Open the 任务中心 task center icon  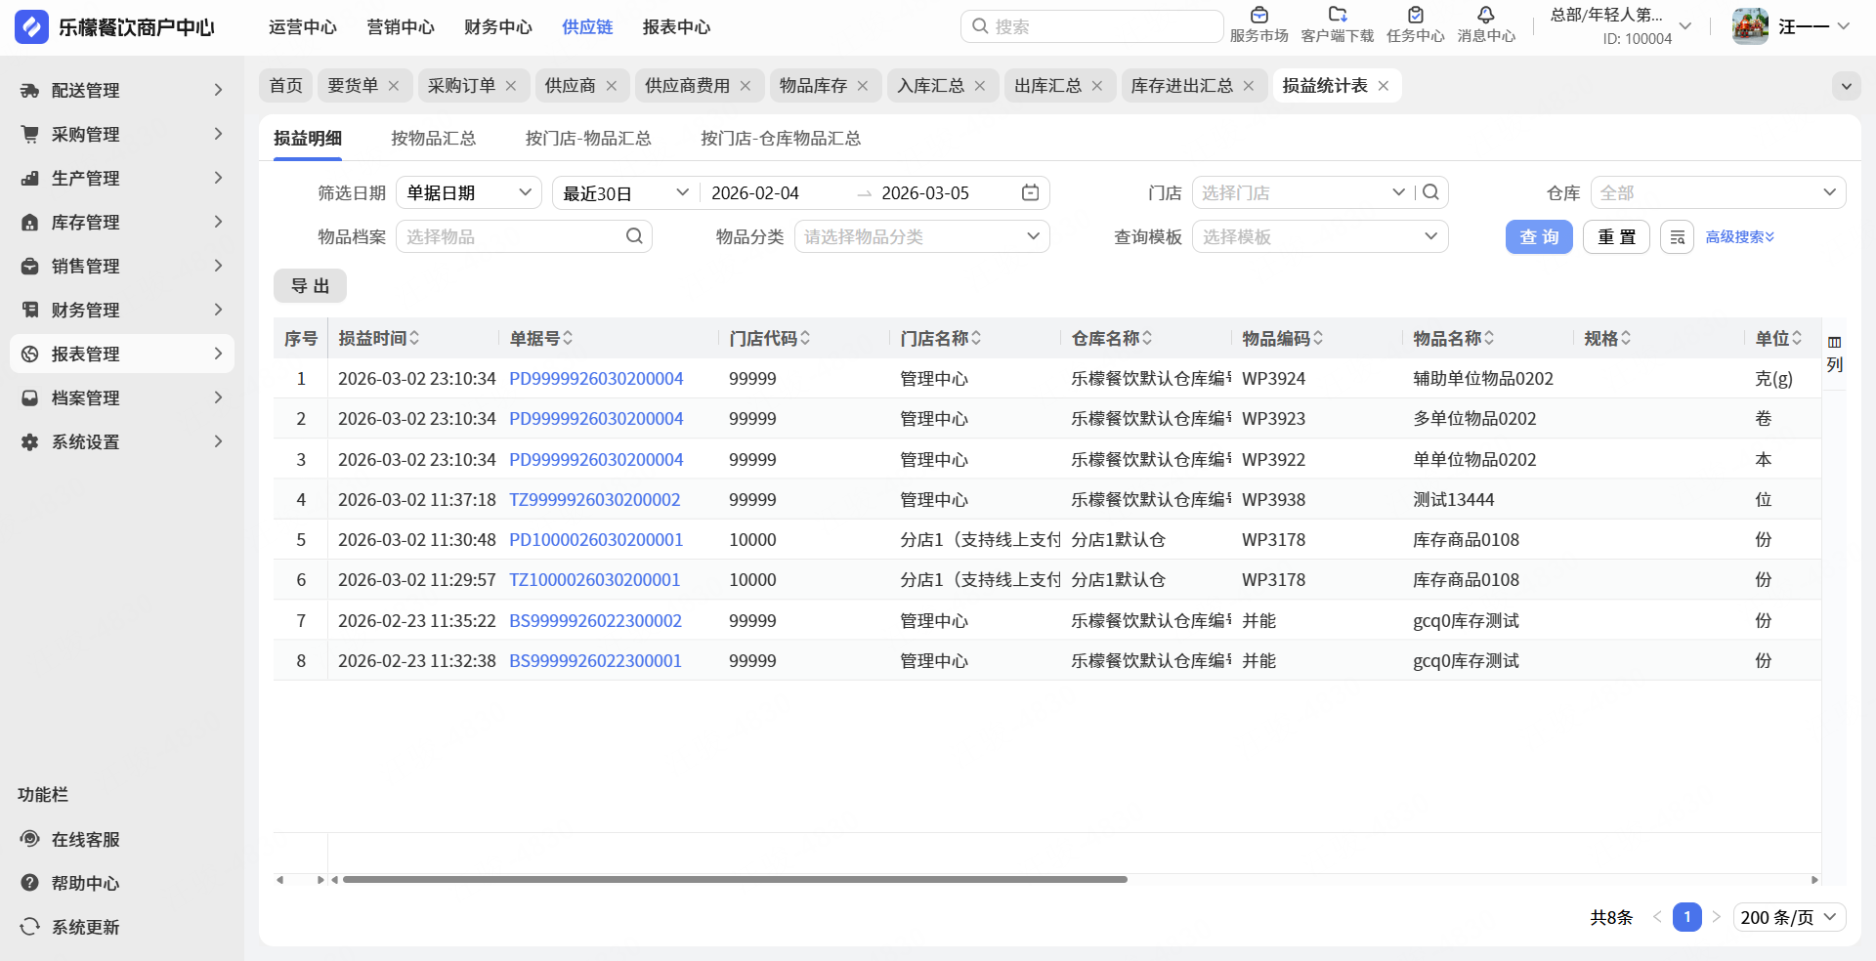click(1415, 16)
